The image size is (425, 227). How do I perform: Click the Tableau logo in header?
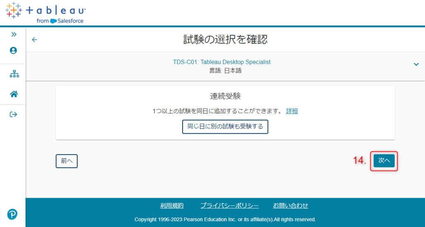(x=46, y=13)
